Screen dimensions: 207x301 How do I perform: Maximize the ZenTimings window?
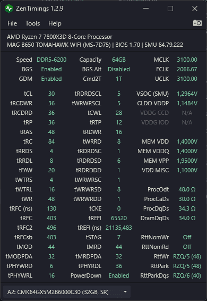click(170, 9)
